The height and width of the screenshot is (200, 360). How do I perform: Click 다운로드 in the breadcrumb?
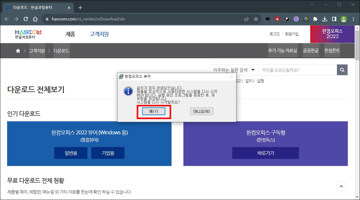tap(61, 51)
